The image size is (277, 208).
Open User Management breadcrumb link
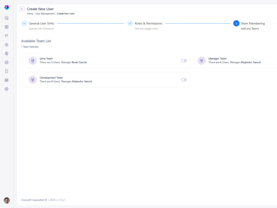45,14
